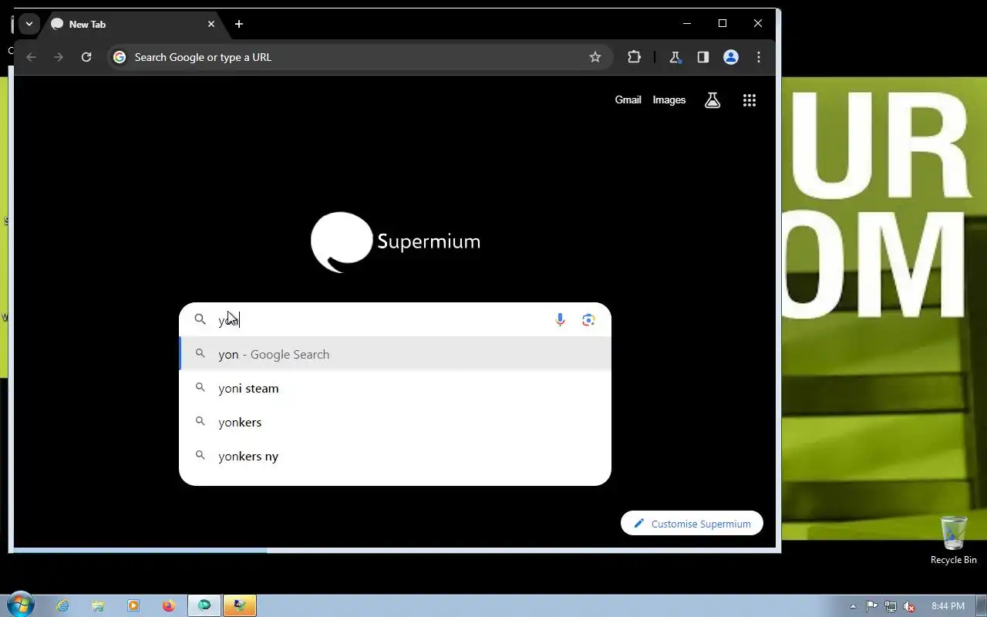Search by image with Lens icon

point(588,319)
